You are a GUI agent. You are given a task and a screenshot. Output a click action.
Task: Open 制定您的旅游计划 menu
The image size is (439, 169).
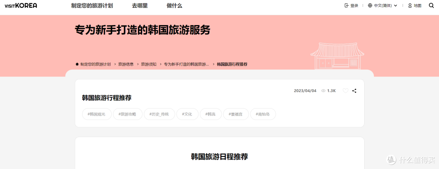pos(92,6)
